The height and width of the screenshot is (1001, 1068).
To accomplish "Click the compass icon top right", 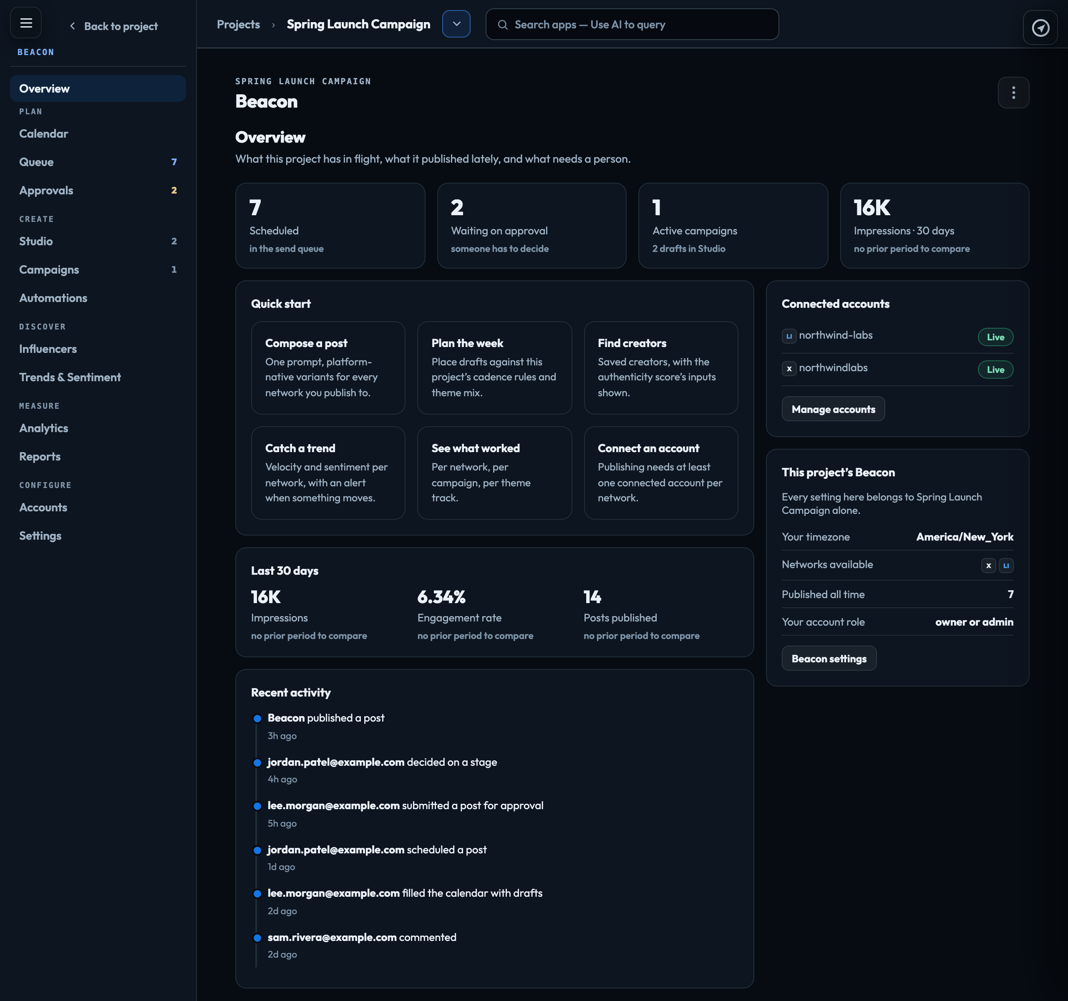I will [1040, 28].
